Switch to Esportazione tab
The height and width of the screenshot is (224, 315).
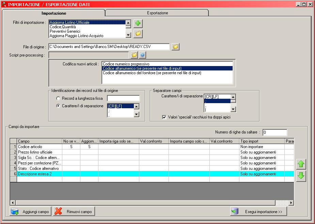tap(157, 13)
